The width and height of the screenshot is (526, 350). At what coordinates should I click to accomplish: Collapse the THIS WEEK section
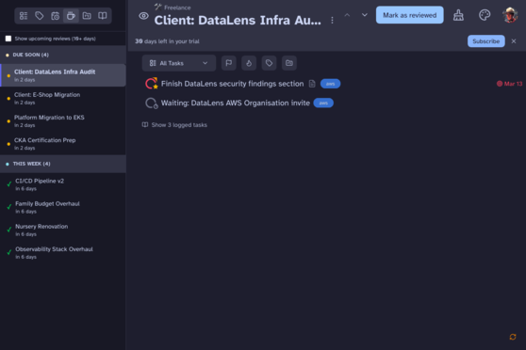[x=63, y=164]
